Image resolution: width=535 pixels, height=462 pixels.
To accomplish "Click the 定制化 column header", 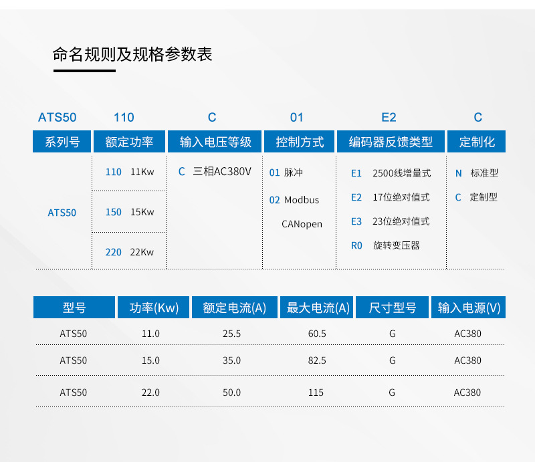I will point(477,142).
